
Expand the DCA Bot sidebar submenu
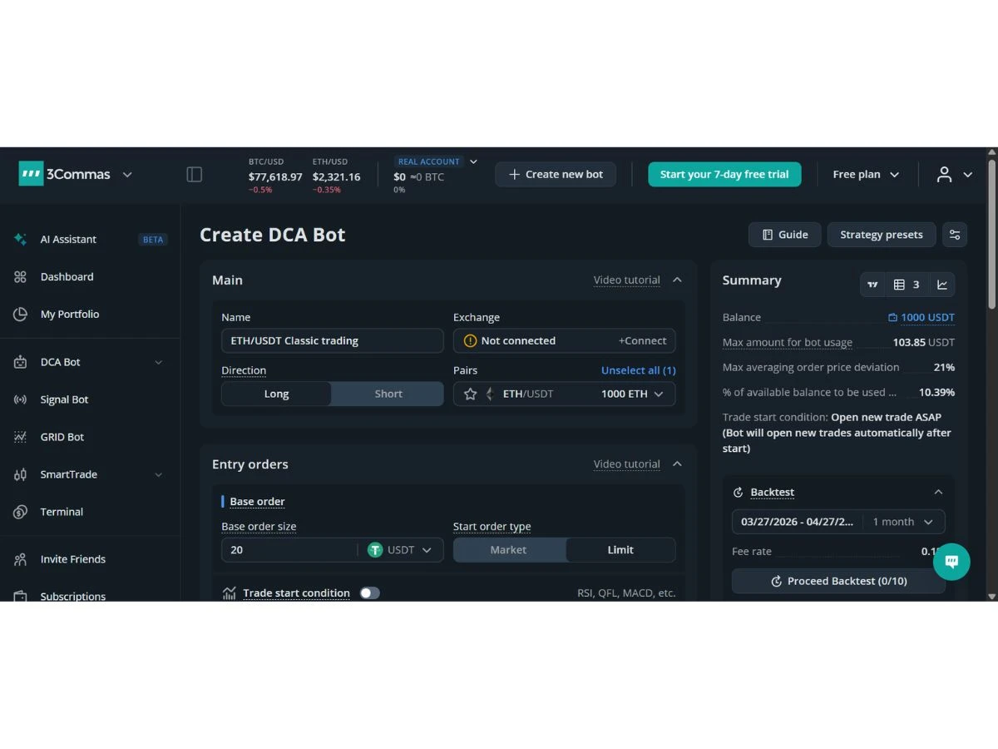[x=158, y=363]
